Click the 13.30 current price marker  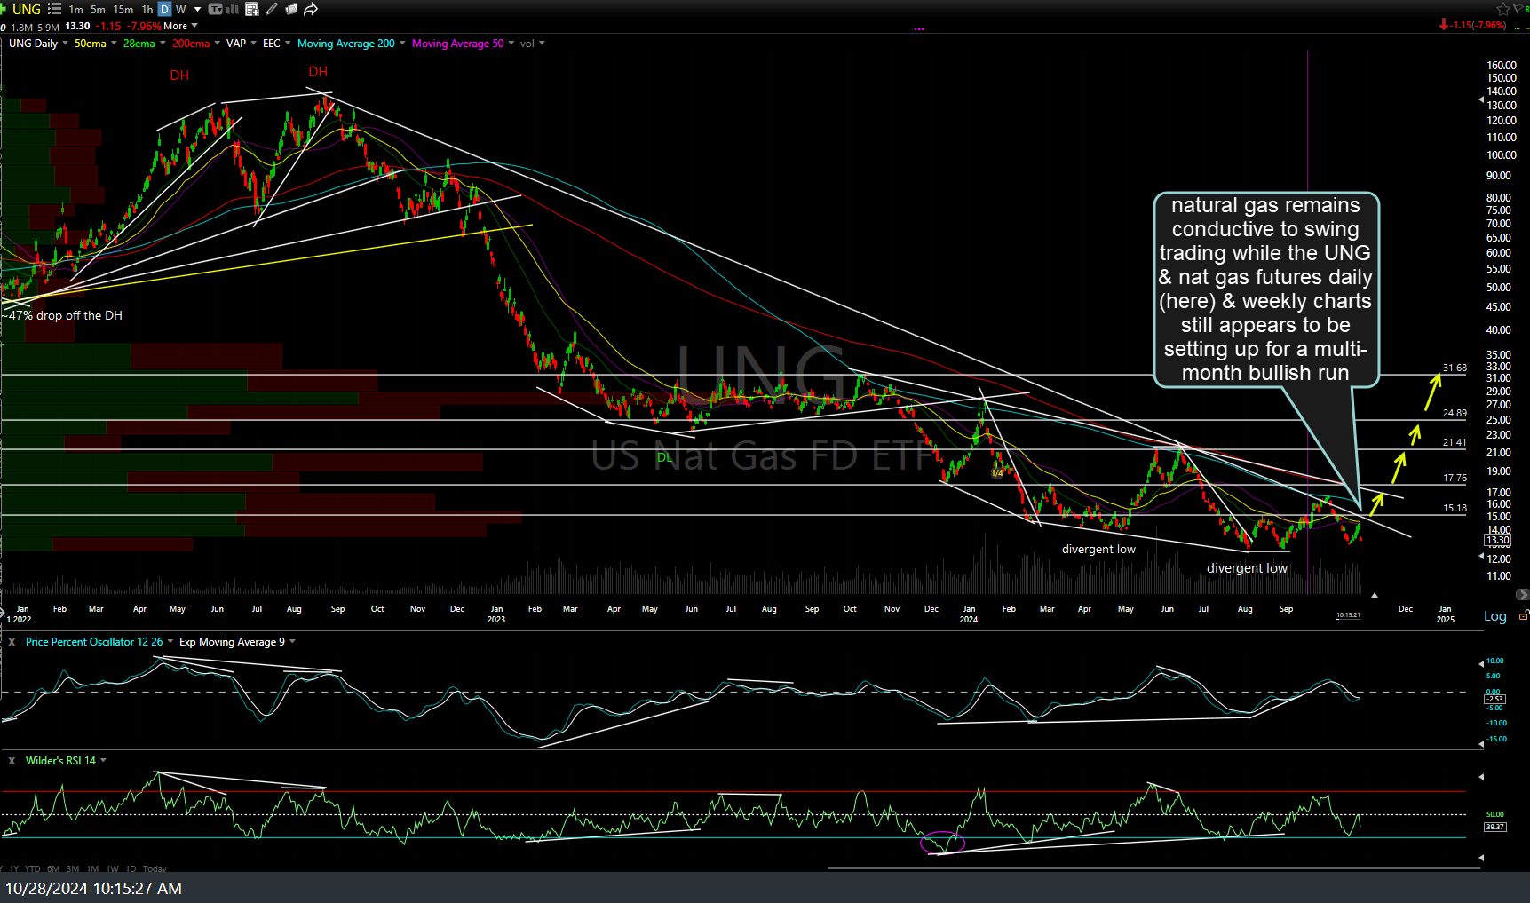click(x=1497, y=540)
